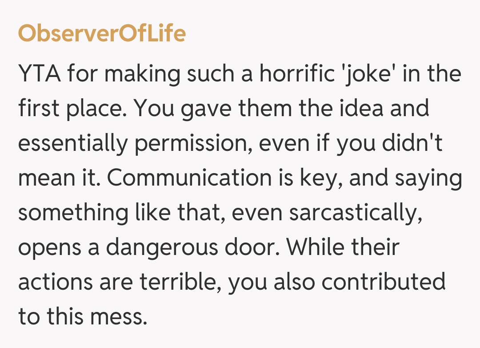The width and height of the screenshot is (480, 348).
Task: Click the word 'Communication' in comment
Action: 189,178
